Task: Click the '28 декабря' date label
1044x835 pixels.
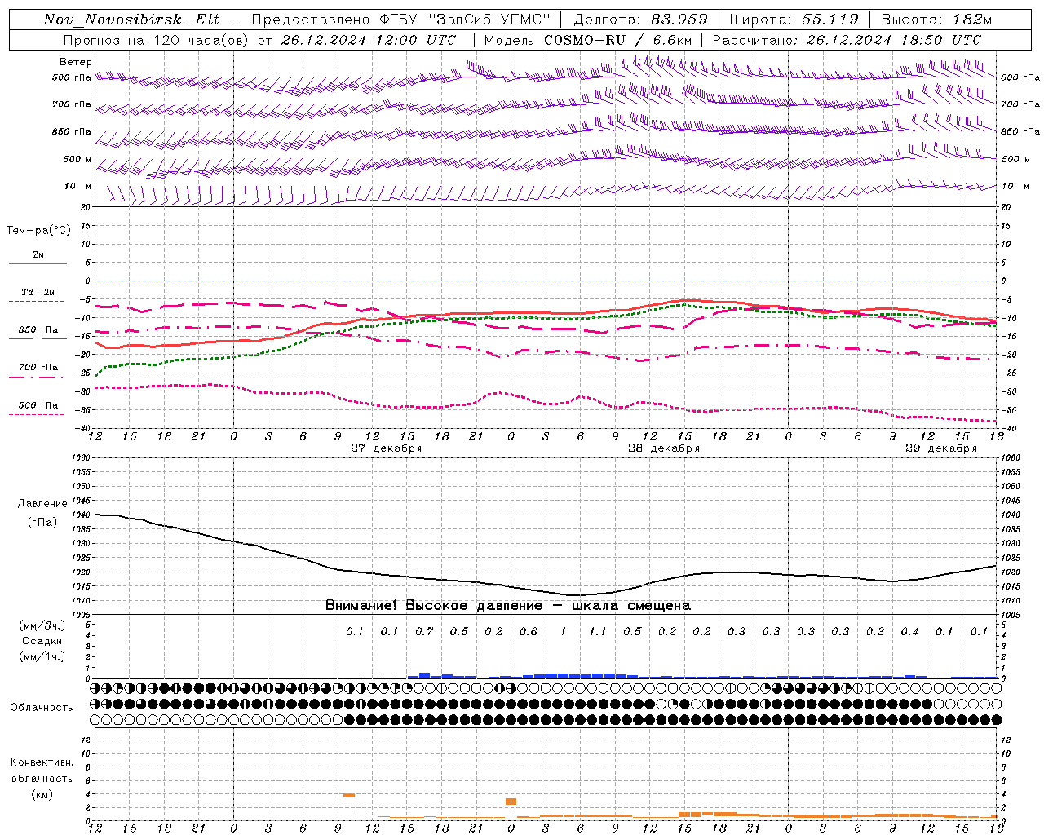Action: (x=663, y=448)
